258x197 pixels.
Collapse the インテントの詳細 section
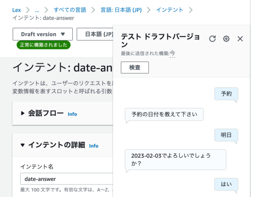coord(23,145)
